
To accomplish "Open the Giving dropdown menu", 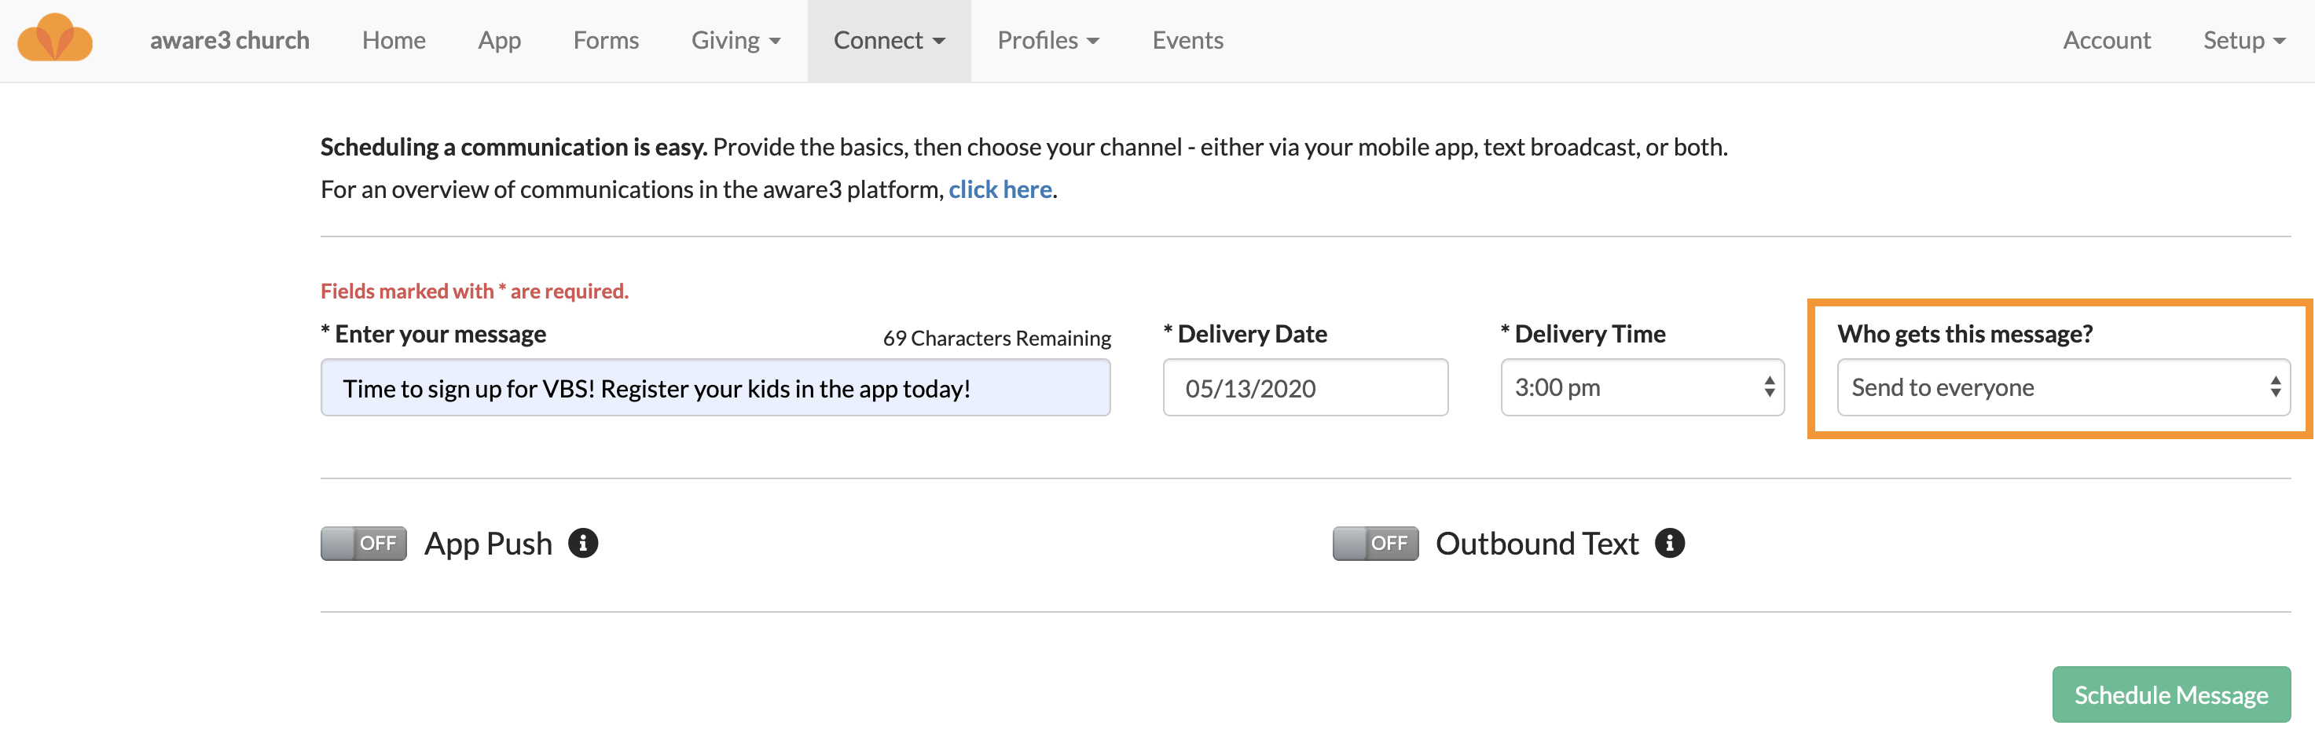I will click(734, 39).
